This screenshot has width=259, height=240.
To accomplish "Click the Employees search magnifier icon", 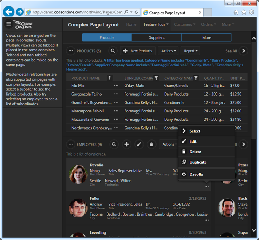I will tap(114, 144).
